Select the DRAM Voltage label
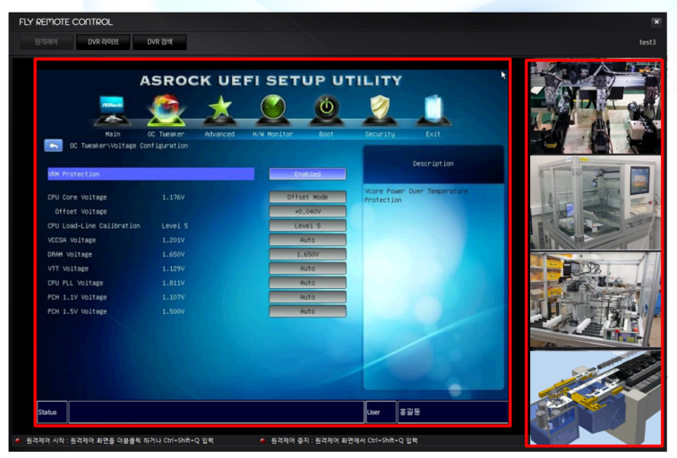 70,254
